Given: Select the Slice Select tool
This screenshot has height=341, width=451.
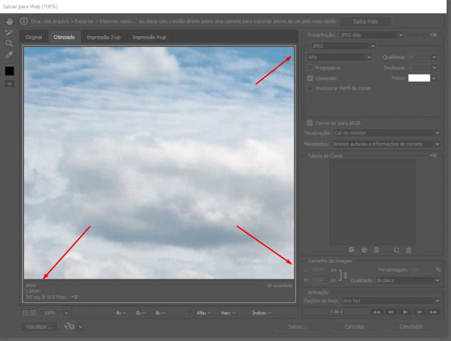Looking at the screenshot, I should [x=9, y=32].
